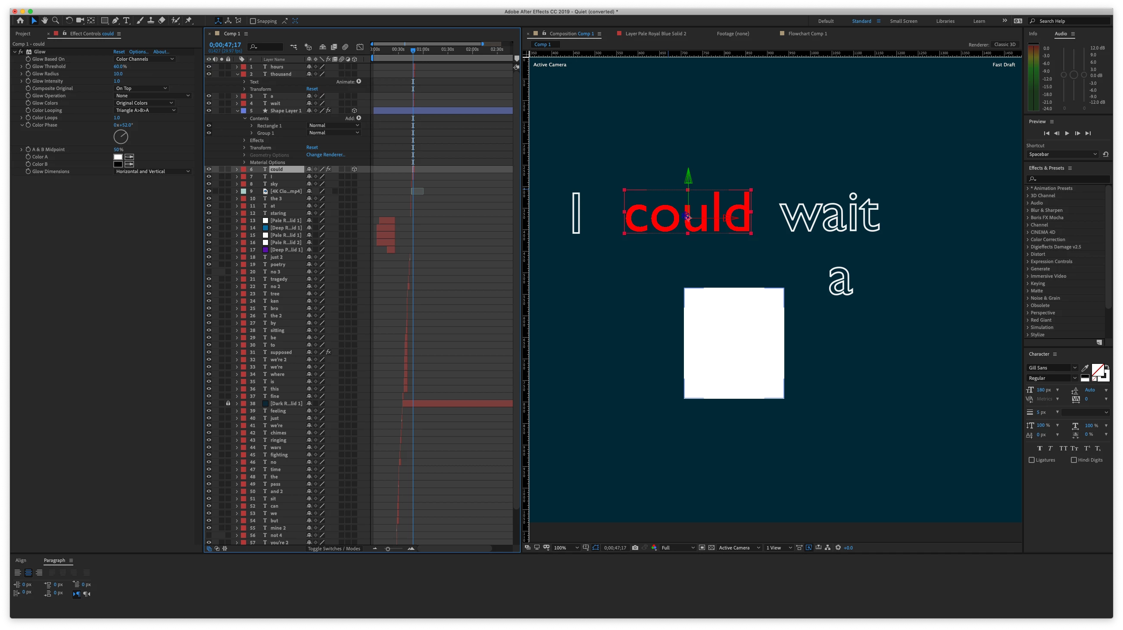Screen dimensions: 1123x630
Task: Select the Hand tool
Action: [44, 21]
